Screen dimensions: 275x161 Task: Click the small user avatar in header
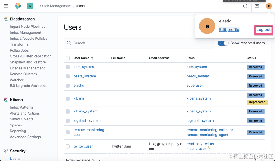click(269, 6)
